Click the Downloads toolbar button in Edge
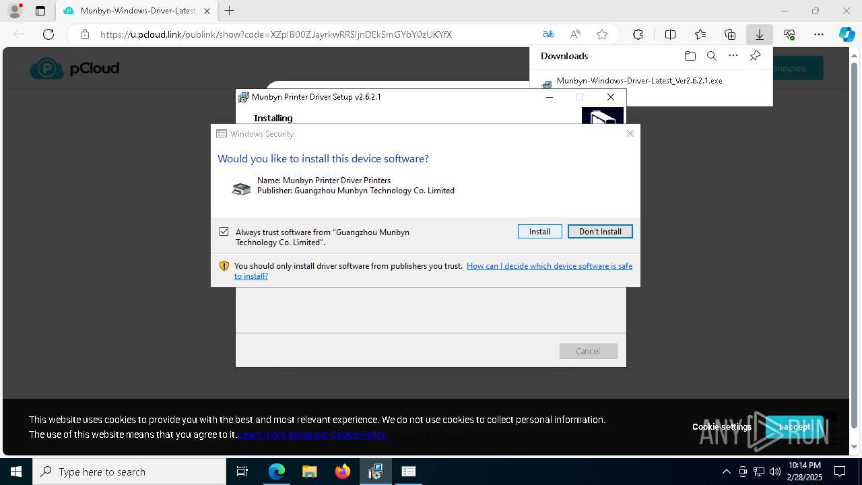This screenshot has width=862, height=485. pyautogui.click(x=759, y=34)
